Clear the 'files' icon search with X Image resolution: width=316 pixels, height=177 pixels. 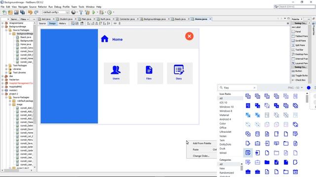pyautogui.click(x=254, y=88)
